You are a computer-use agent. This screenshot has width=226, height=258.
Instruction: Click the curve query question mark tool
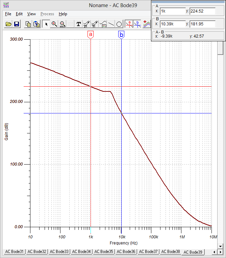pos(95,24)
